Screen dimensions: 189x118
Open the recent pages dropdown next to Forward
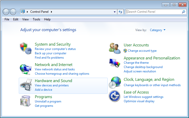pyautogui.click(x=18, y=12)
